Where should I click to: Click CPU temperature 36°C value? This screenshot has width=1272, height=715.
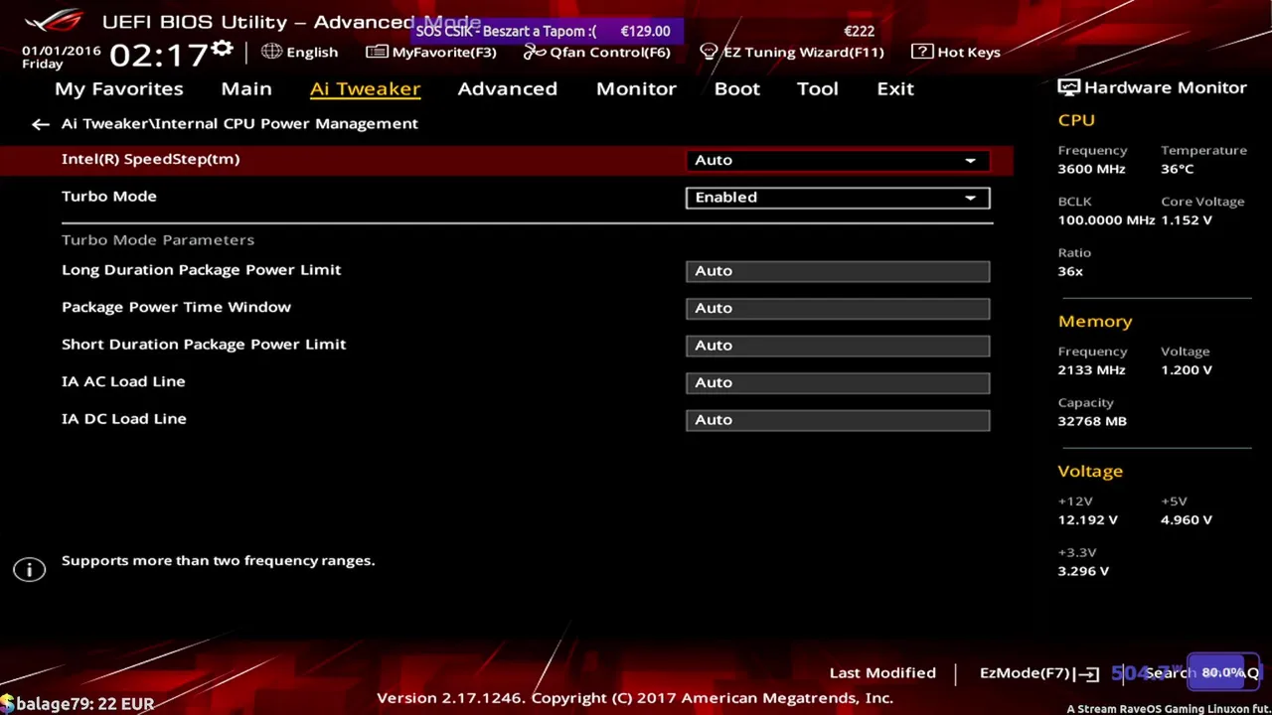[1178, 169]
